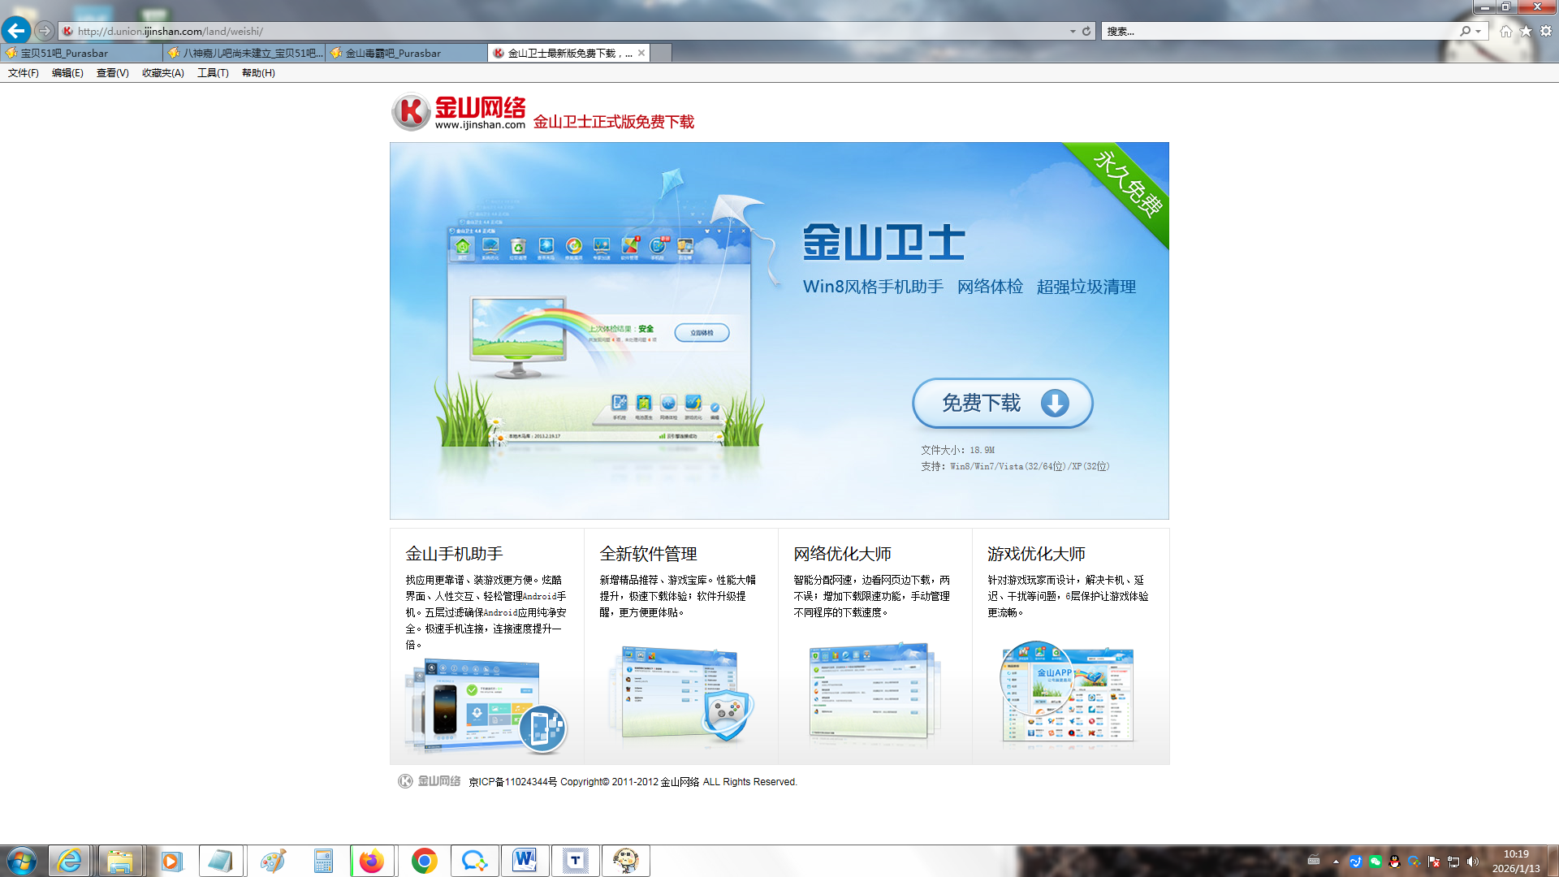This screenshot has width=1559, height=877.
Task: Open the 收藏夹(A) menu
Action: [x=162, y=73]
